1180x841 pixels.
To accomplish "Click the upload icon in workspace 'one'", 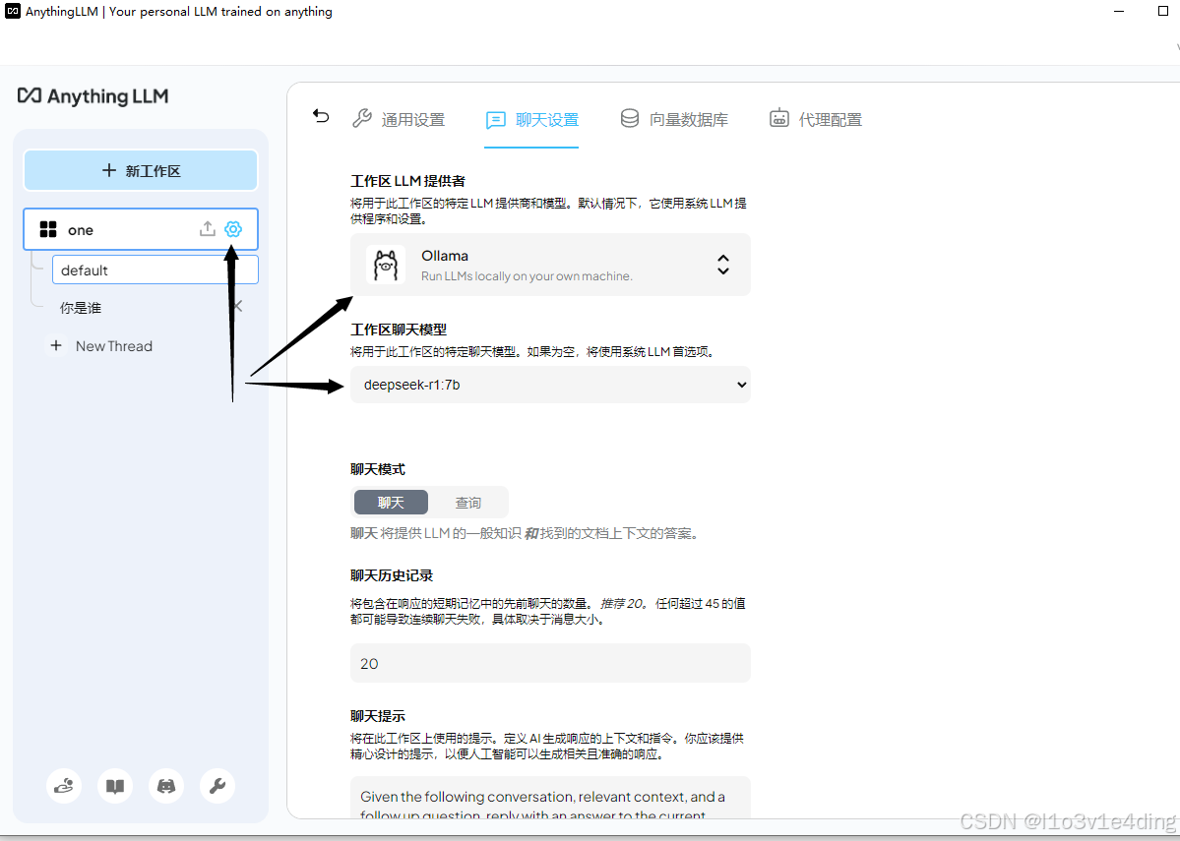I will point(207,228).
